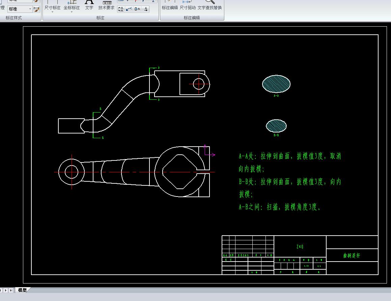The height and width of the screenshot is (301, 391).
Task: Click the last-tab arrow beside 模型
Action: (x=11, y=290)
